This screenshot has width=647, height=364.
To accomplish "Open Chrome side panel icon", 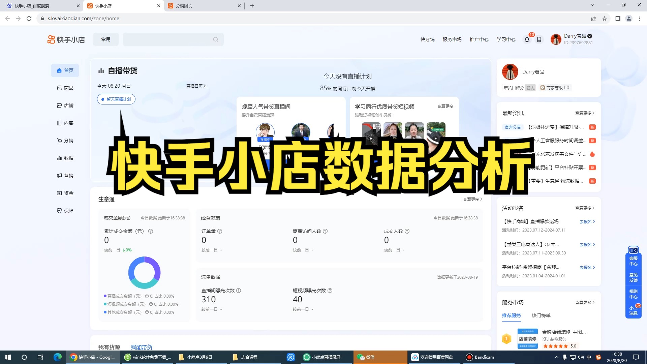I will pos(618,19).
